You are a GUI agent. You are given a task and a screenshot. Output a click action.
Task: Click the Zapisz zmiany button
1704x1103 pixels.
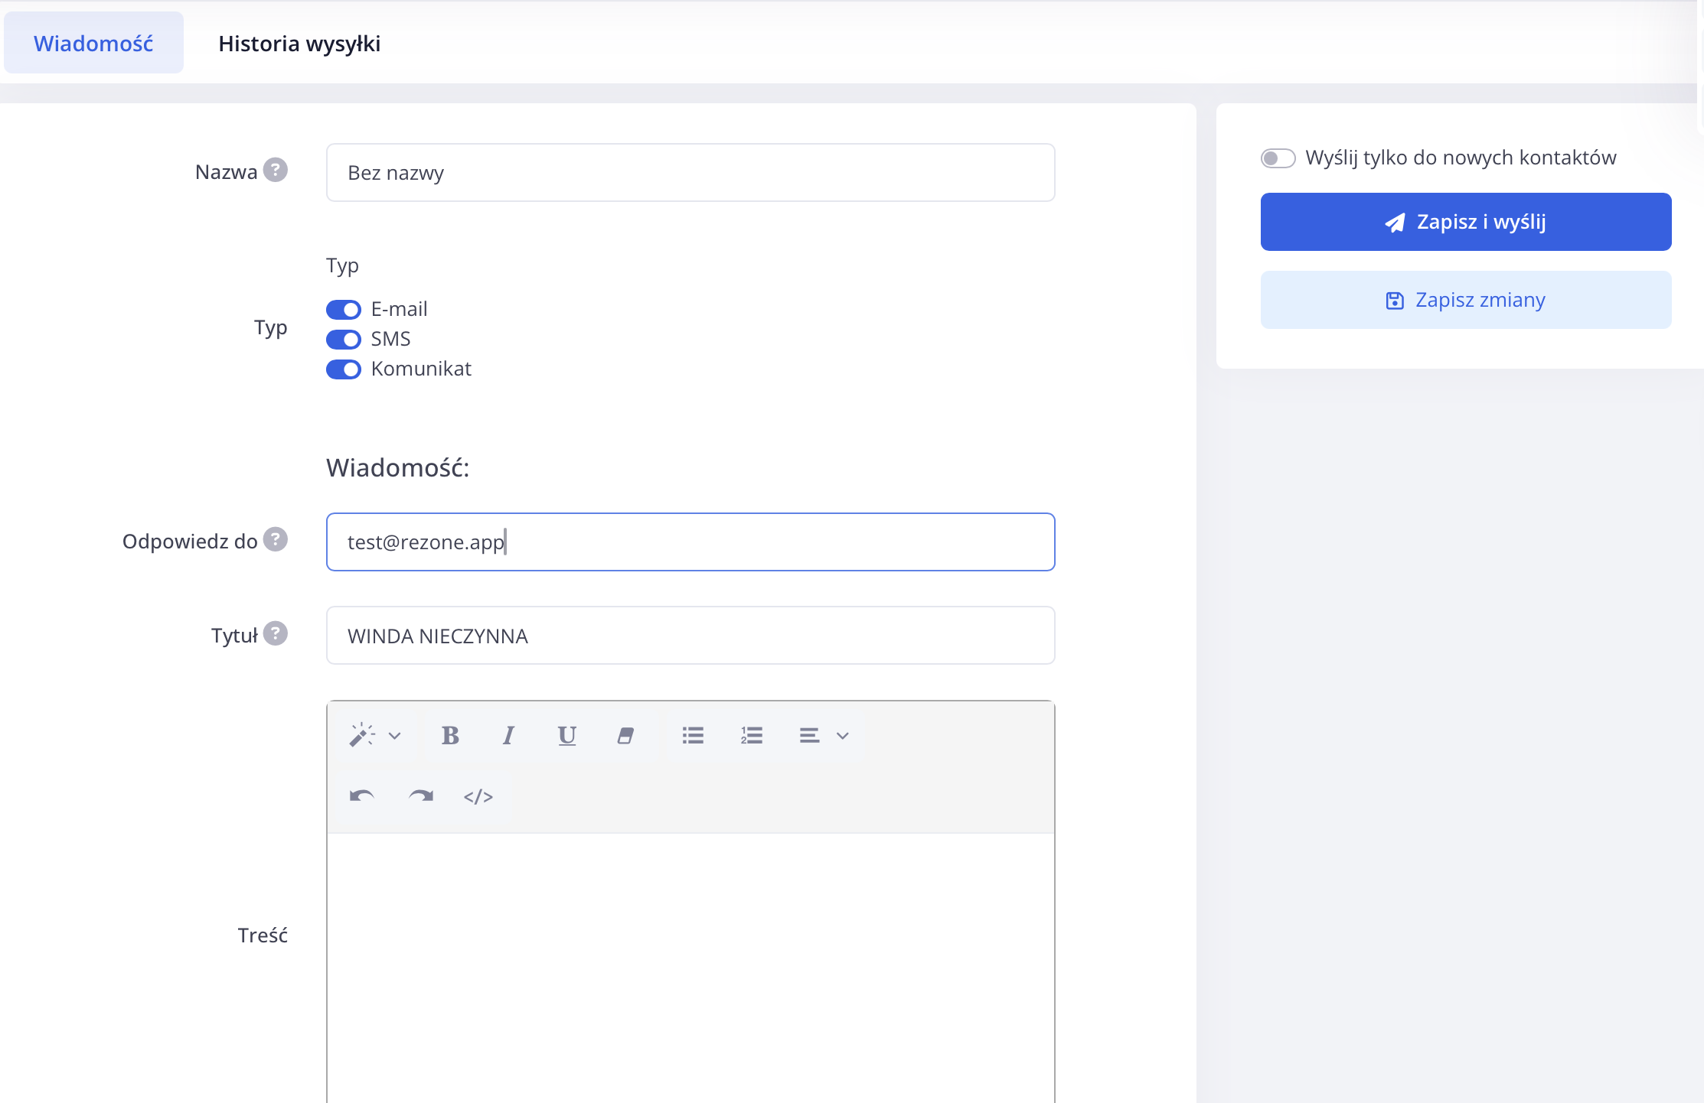(1466, 300)
